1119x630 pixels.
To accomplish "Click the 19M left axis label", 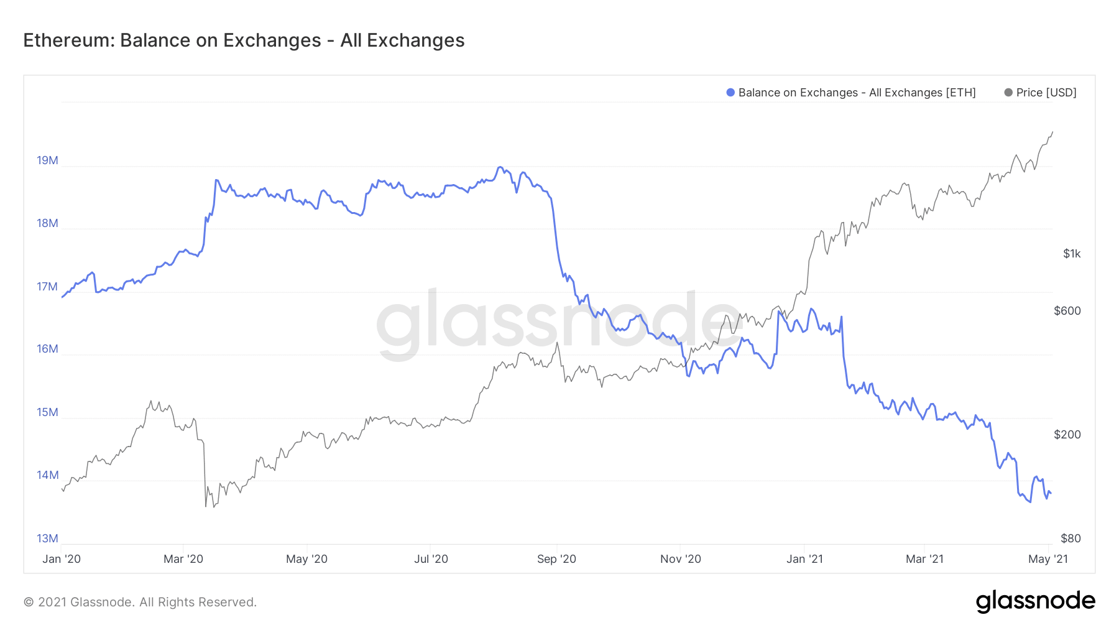I will coord(47,160).
